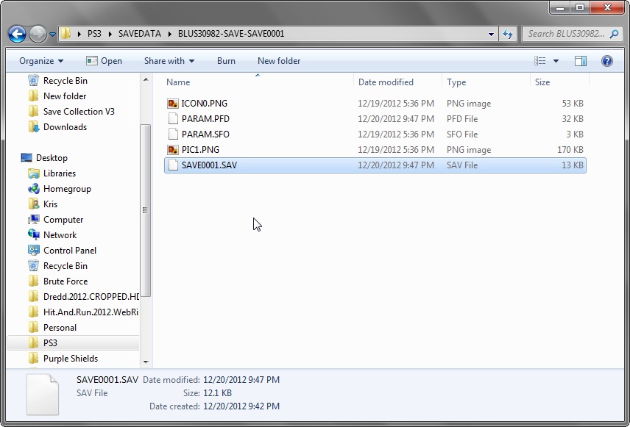Open the address bar history dropdown
630x427 pixels.
point(491,34)
